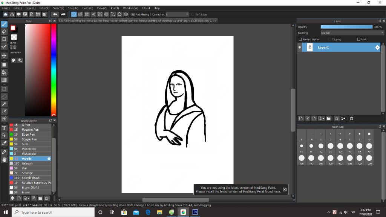
Task: Click the Windows search box
Action: click(x=53, y=212)
